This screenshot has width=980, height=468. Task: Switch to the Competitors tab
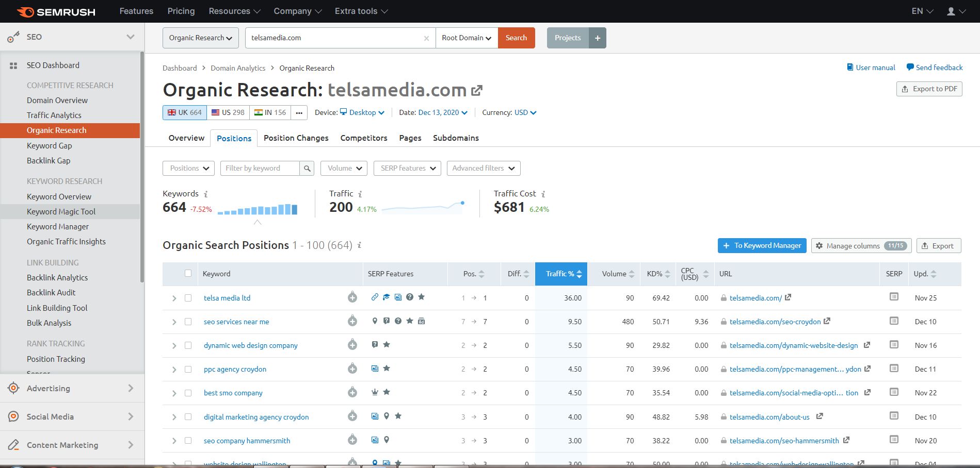point(364,138)
